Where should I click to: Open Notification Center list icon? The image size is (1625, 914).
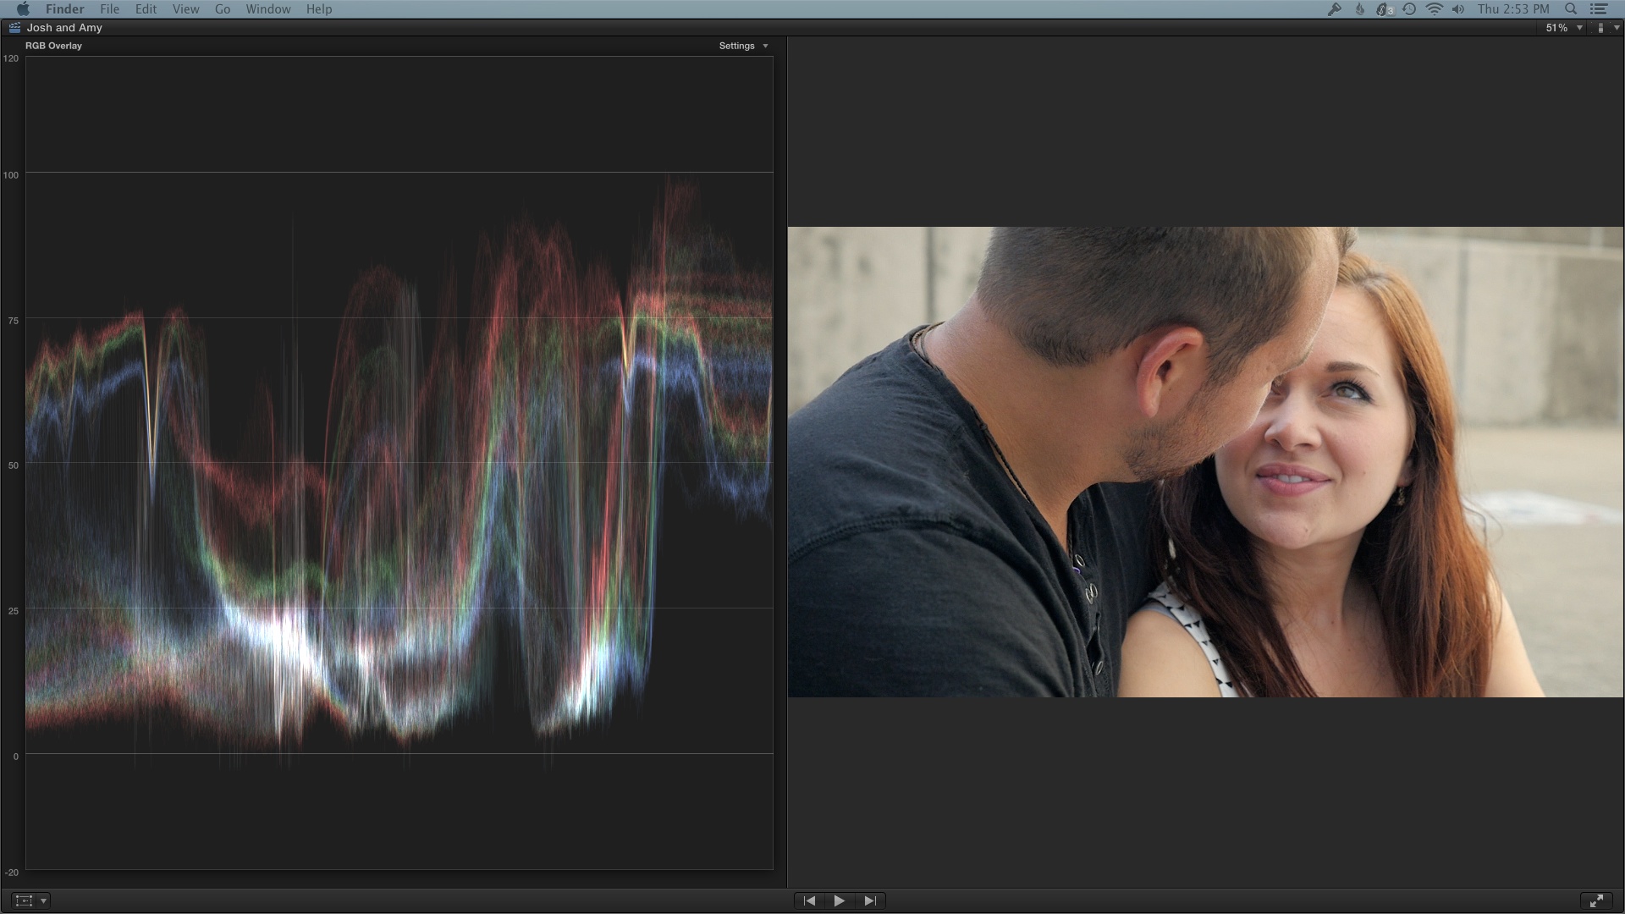[x=1599, y=9]
